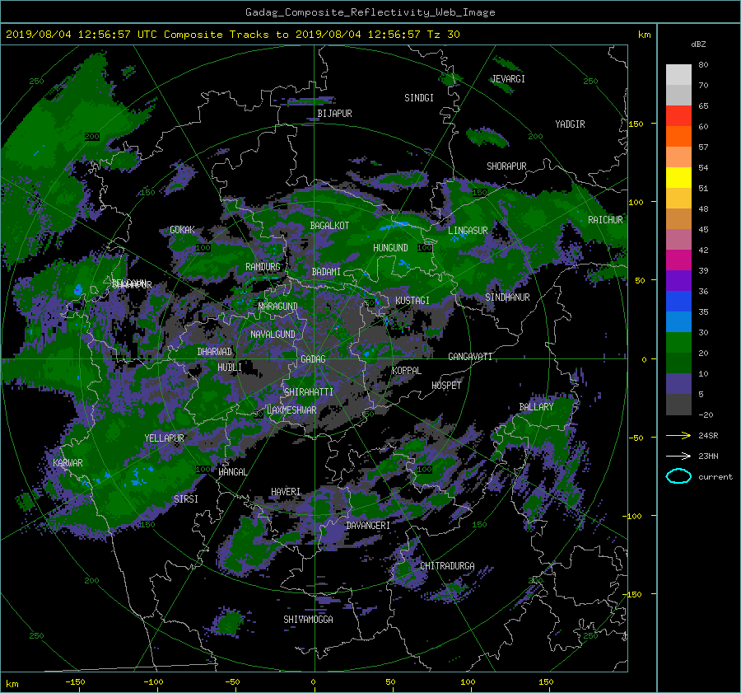Click the KUSTAGI label

point(412,301)
